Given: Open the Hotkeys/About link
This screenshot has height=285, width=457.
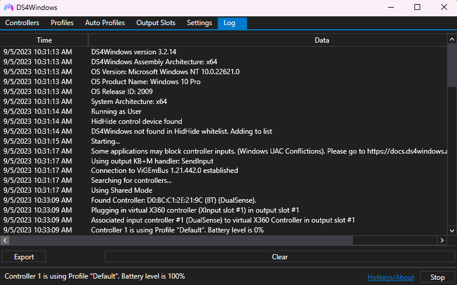Looking at the screenshot, I should [390, 277].
